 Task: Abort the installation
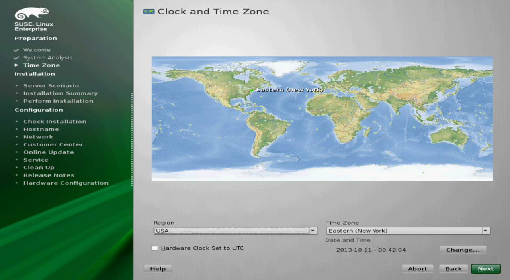[418, 269]
